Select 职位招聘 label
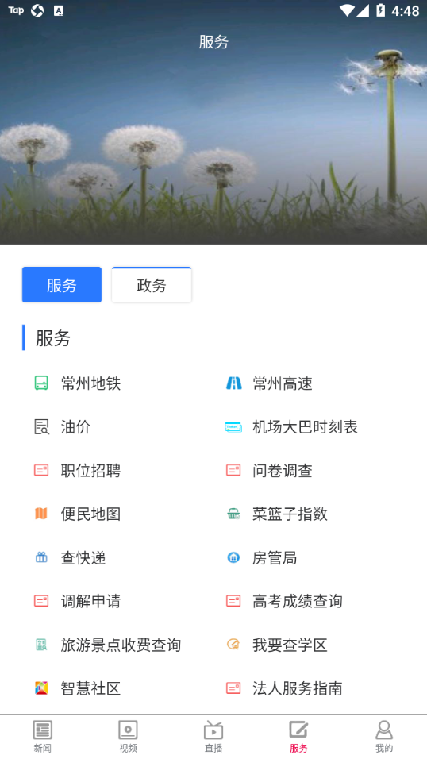The image size is (427, 759). pos(90,470)
